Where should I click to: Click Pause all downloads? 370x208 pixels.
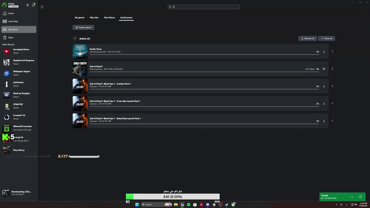(x=327, y=38)
